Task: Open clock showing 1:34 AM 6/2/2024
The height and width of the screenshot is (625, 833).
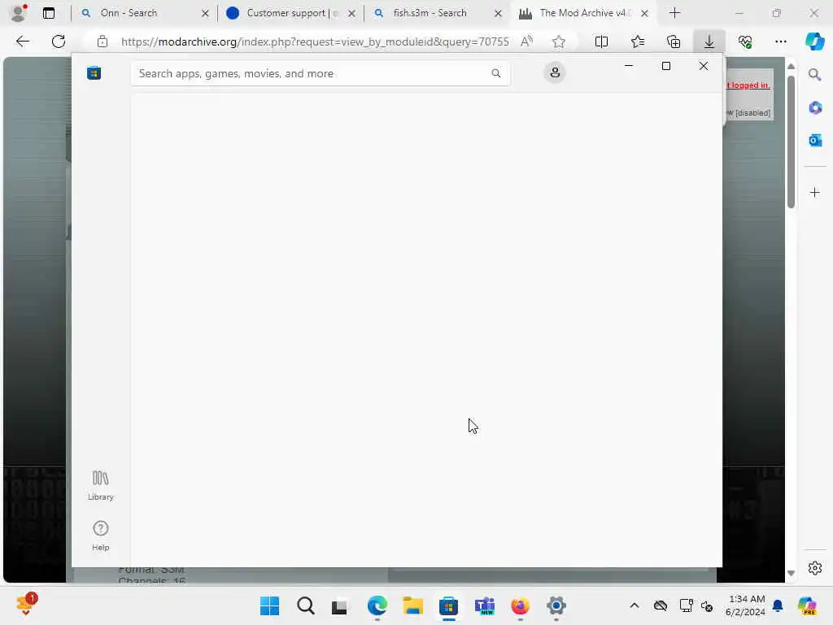Action: point(745,605)
